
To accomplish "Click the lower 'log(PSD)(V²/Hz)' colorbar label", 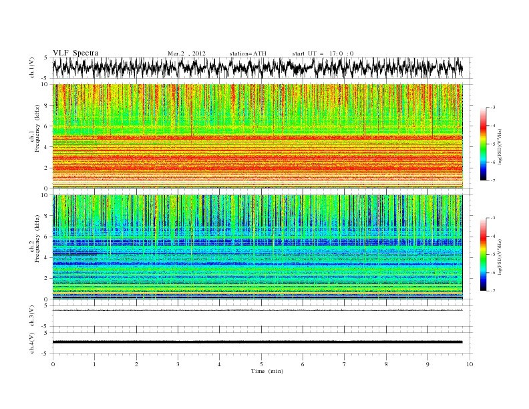I will pyautogui.click(x=500, y=257).
